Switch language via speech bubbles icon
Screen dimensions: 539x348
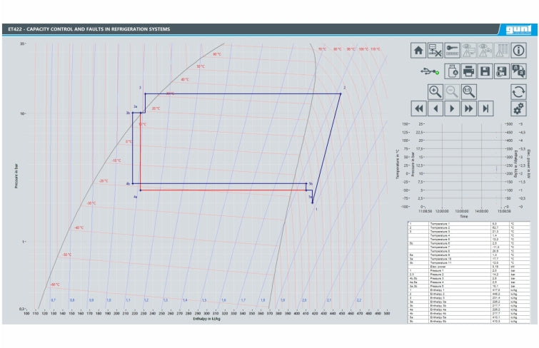(518, 71)
